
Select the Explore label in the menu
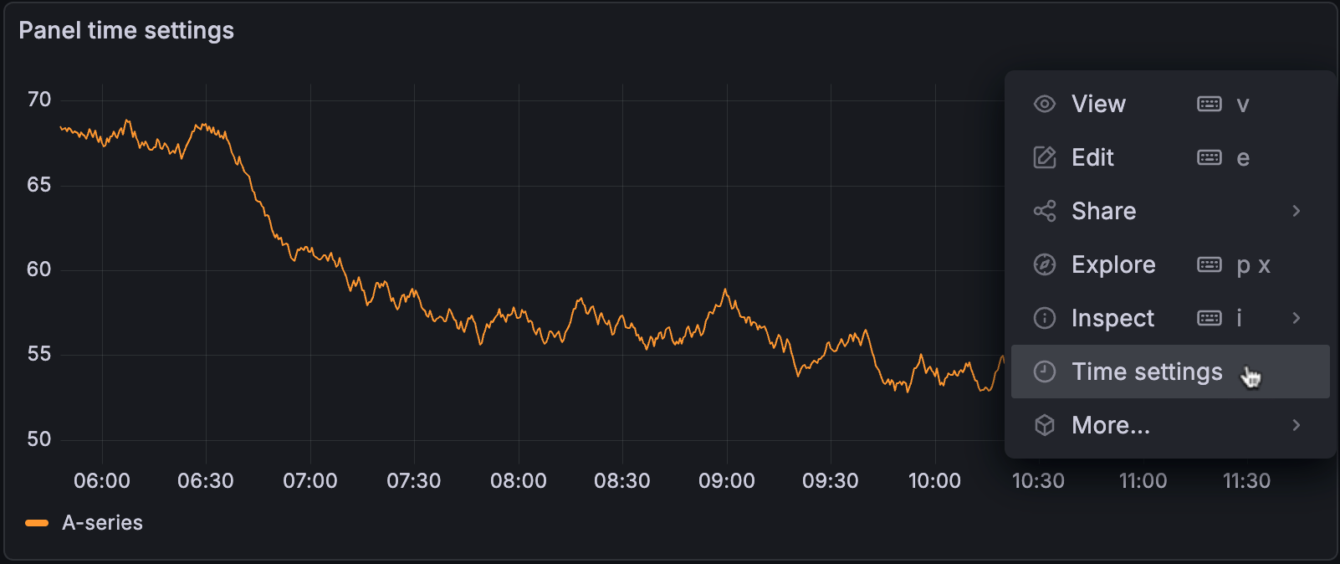[1113, 264]
